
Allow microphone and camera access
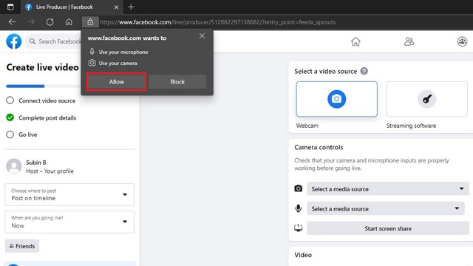pos(117,82)
